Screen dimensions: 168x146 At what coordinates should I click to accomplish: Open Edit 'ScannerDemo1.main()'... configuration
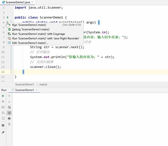[45, 43]
